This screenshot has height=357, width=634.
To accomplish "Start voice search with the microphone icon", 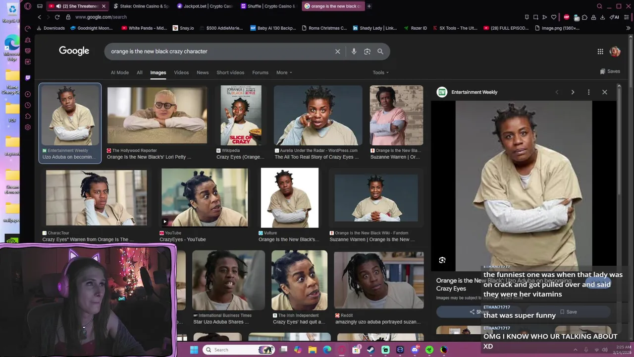I will 354,52.
